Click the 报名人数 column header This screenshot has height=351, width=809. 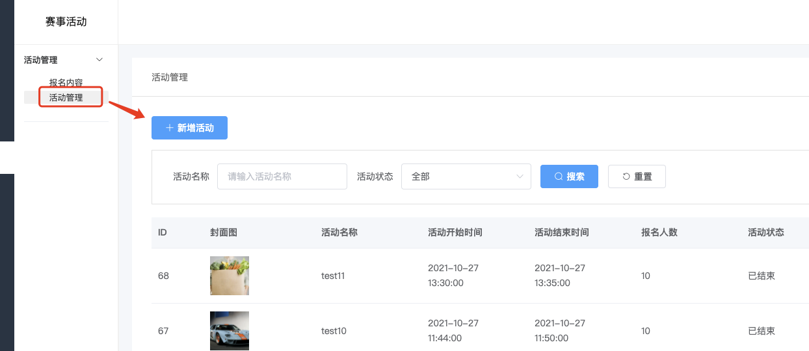[659, 232]
